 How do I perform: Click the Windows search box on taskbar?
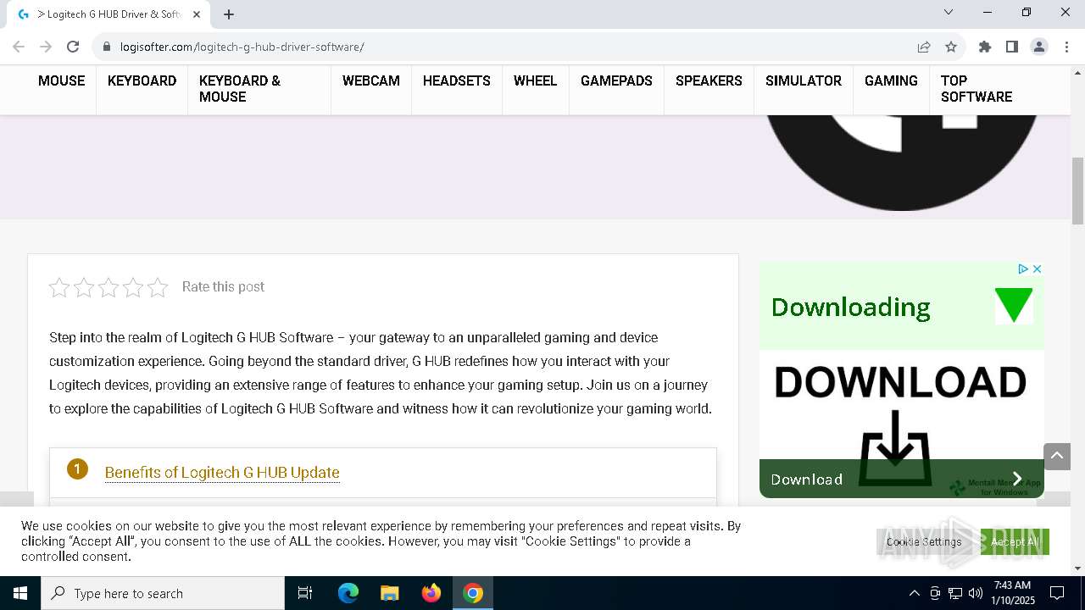163,593
